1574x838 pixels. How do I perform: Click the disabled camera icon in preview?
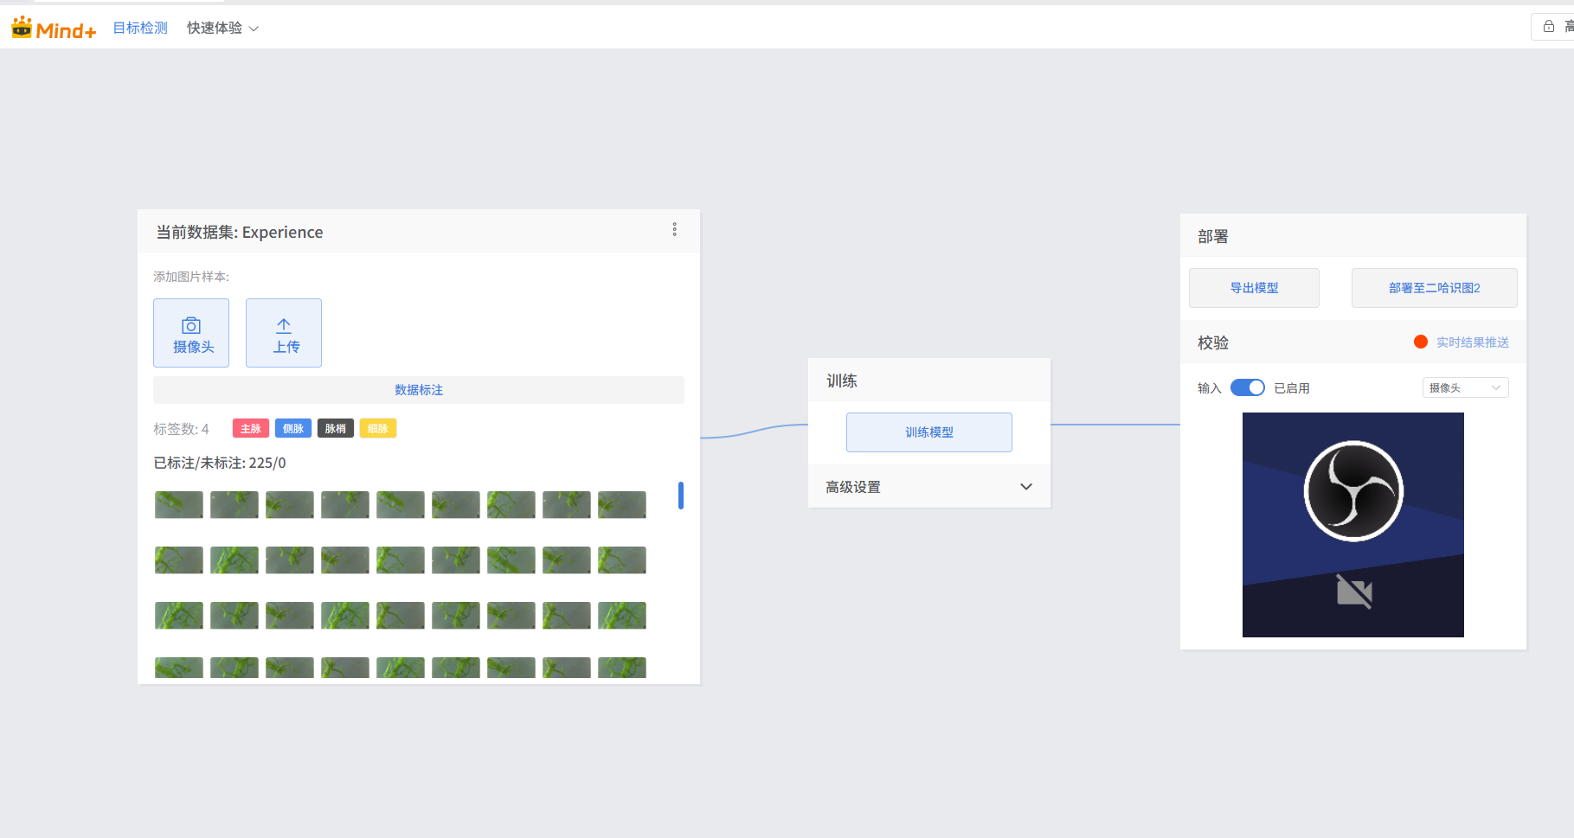[1353, 592]
